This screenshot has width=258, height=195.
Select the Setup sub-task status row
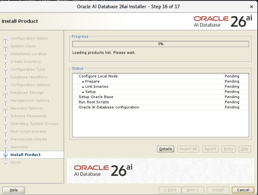161,92
